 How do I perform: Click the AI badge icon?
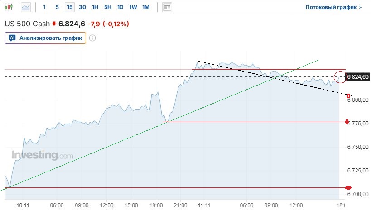pos(12,38)
